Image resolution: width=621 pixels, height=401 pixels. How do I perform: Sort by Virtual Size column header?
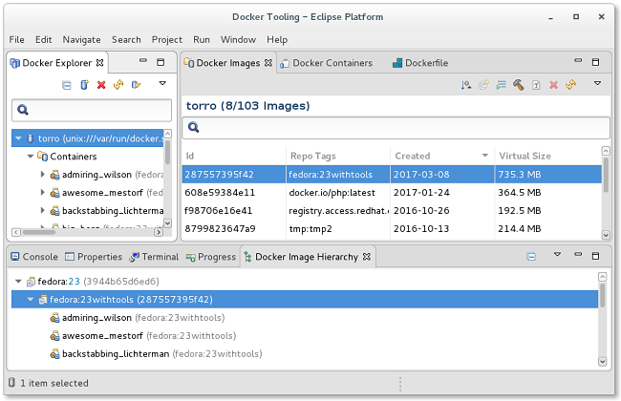point(547,156)
